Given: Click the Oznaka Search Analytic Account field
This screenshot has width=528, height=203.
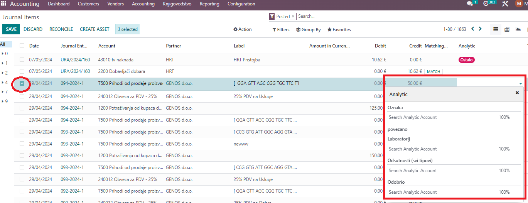Looking at the screenshot, I should click(440, 117).
